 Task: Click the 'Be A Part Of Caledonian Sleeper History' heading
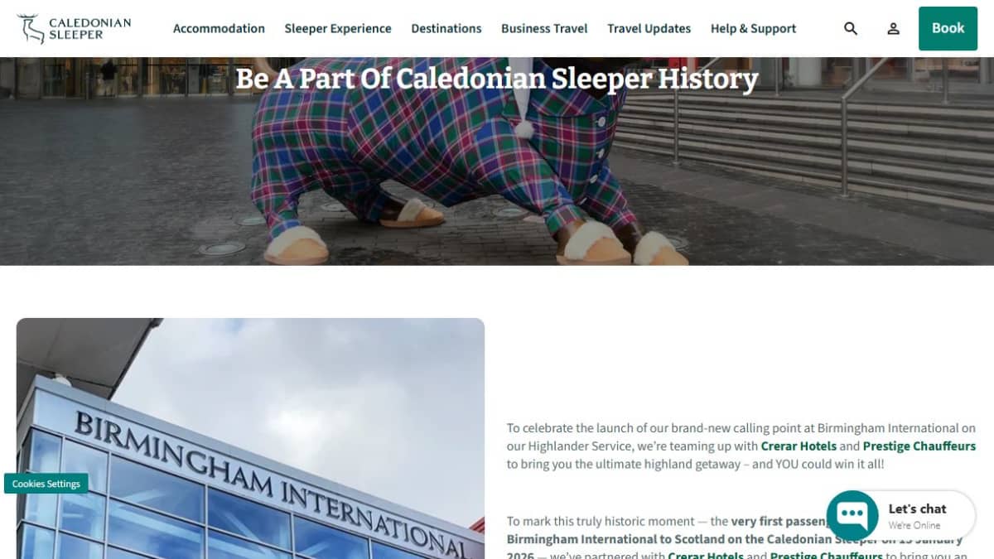(497, 79)
